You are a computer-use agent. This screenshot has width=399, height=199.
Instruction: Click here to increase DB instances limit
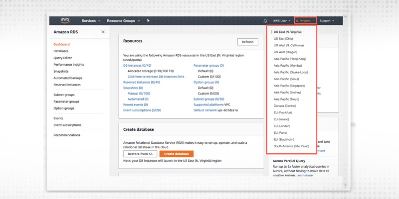(156, 77)
